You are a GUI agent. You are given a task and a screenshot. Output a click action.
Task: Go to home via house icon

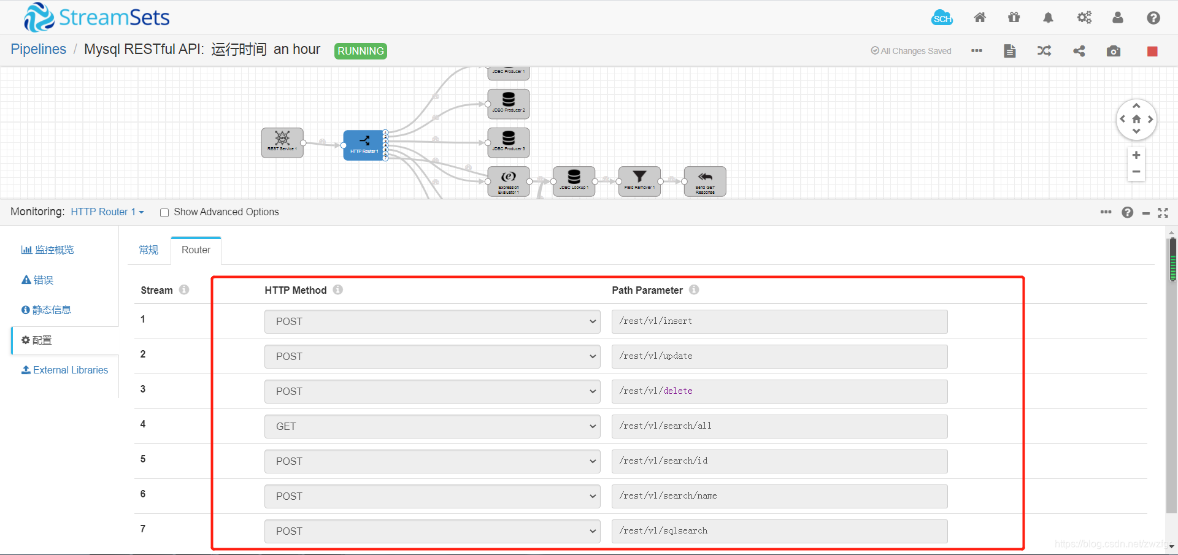point(980,18)
